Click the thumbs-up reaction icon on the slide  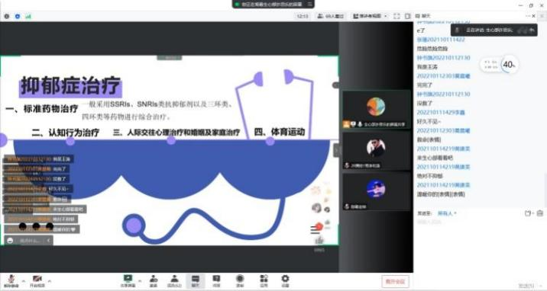coord(319,239)
